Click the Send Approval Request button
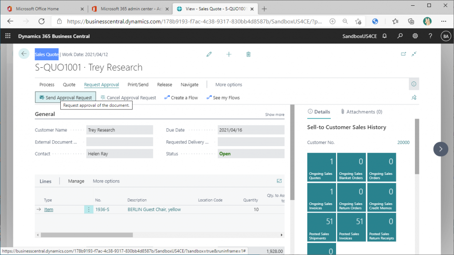 coord(66,97)
